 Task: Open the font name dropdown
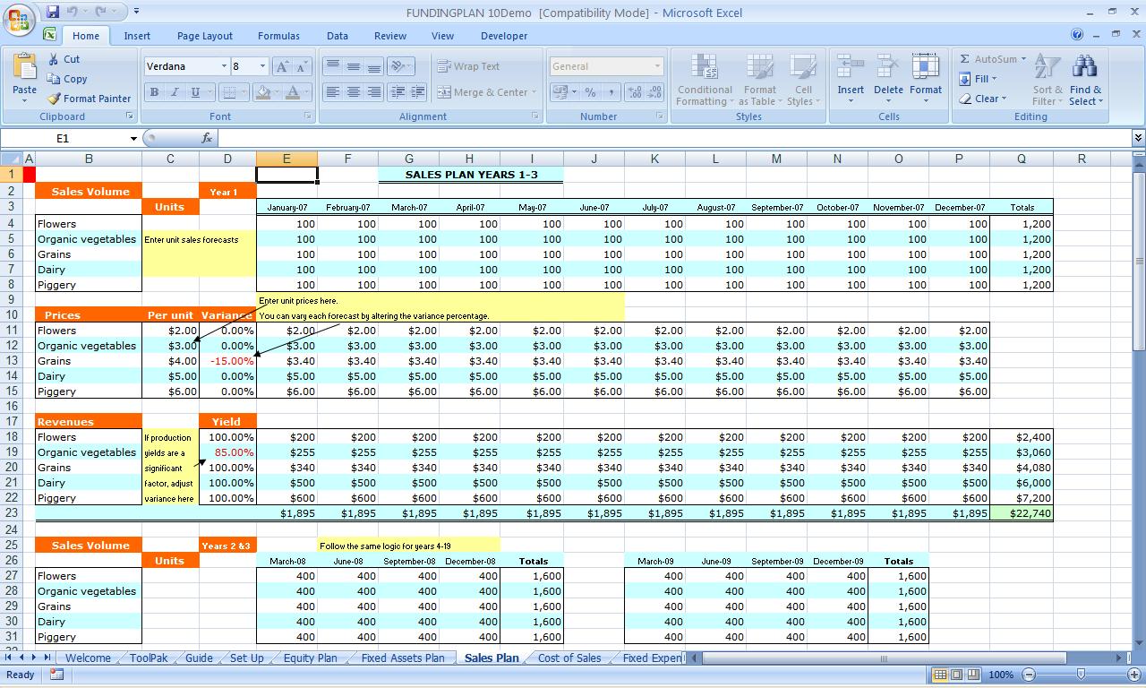224,66
